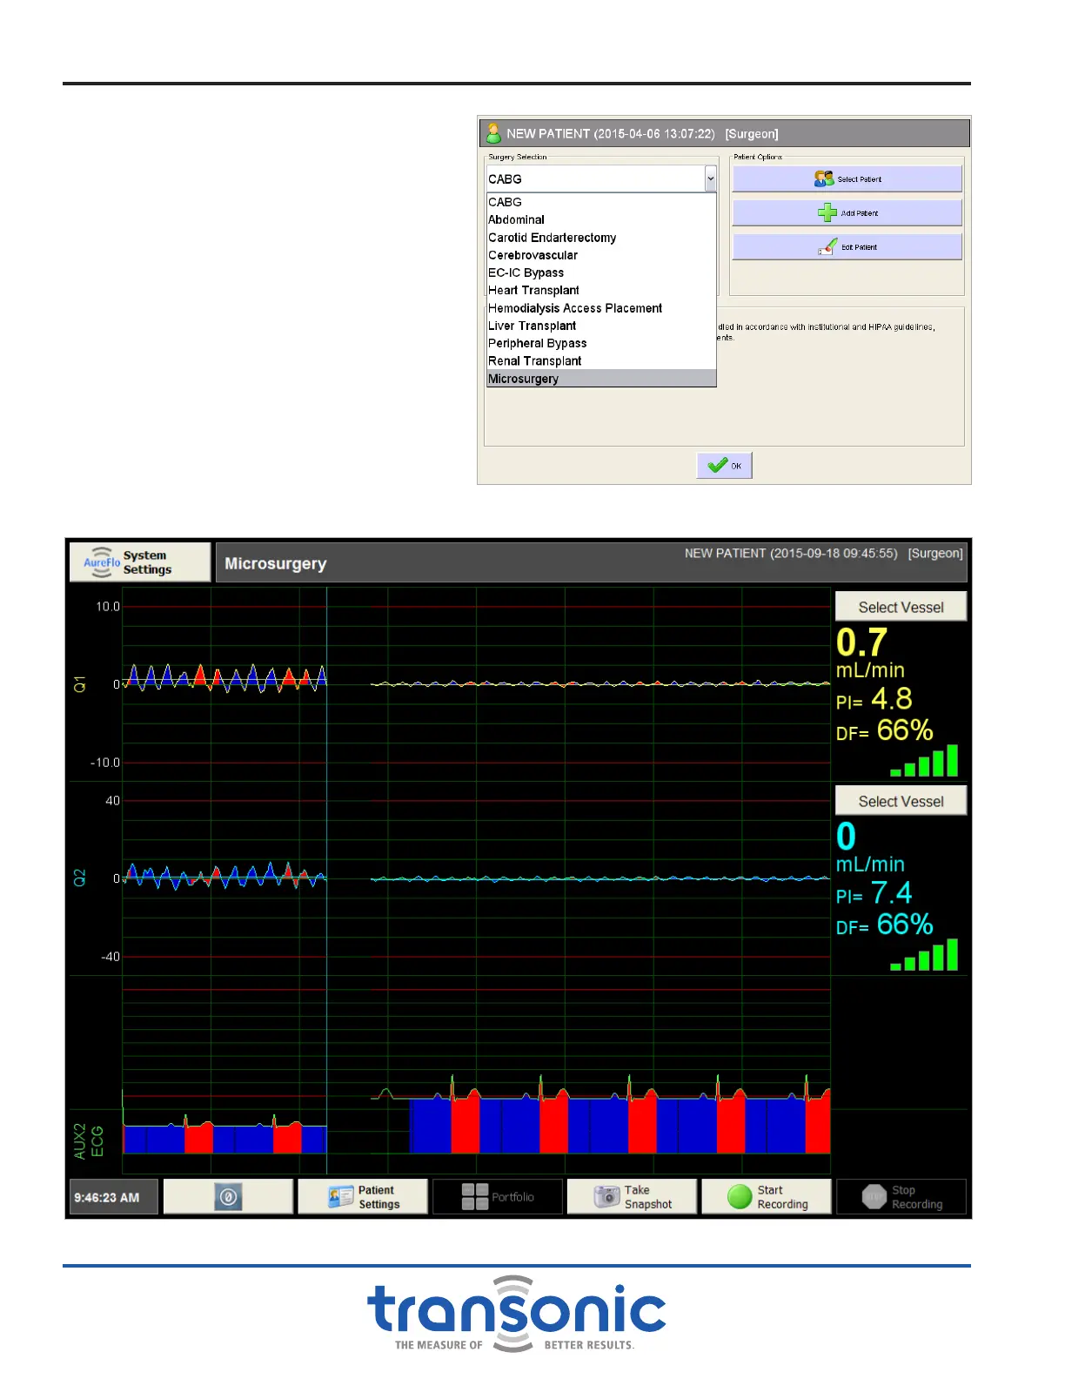Start Recording with the green circle

point(740,1197)
